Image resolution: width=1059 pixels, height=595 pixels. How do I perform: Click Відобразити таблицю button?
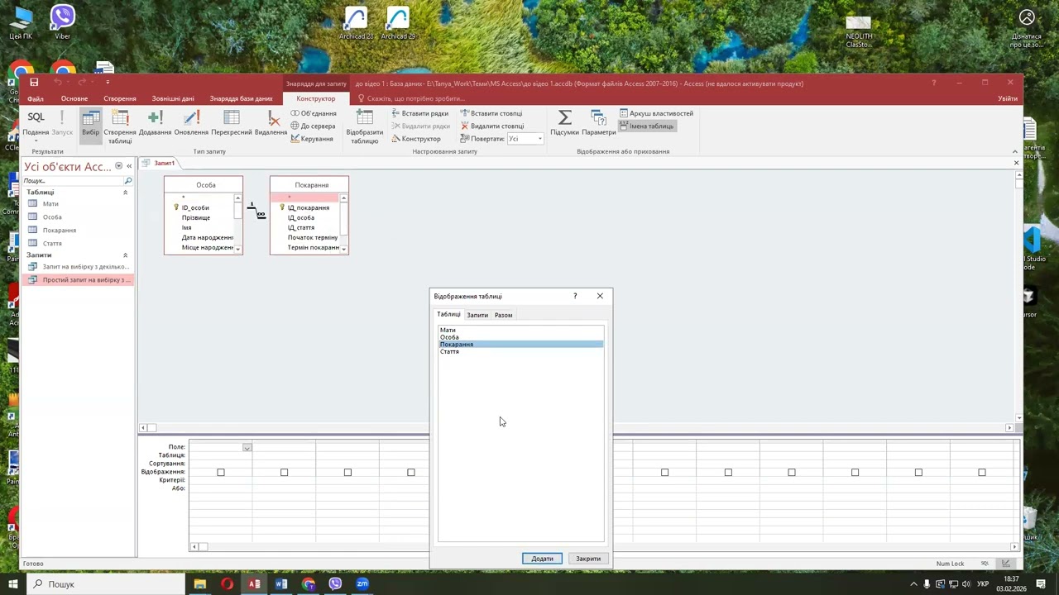365,126
